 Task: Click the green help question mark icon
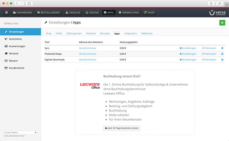pyautogui.click(x=222, y=23)
